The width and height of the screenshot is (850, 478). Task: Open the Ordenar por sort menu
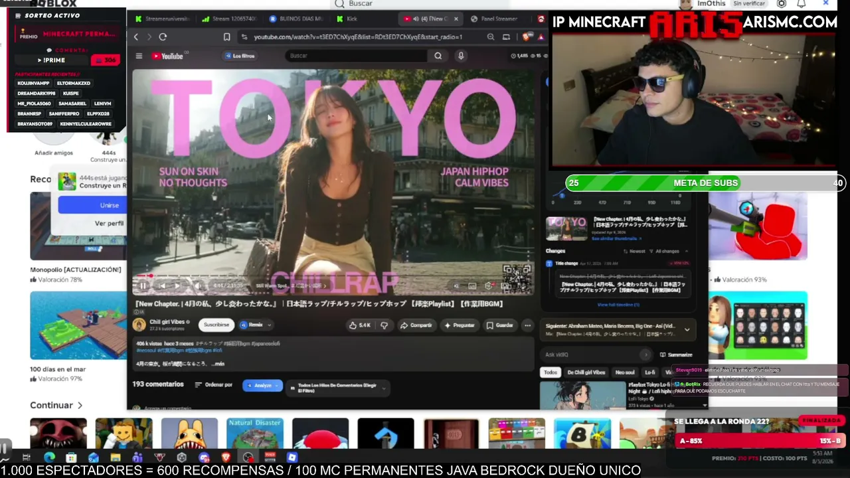click(214, 385)
